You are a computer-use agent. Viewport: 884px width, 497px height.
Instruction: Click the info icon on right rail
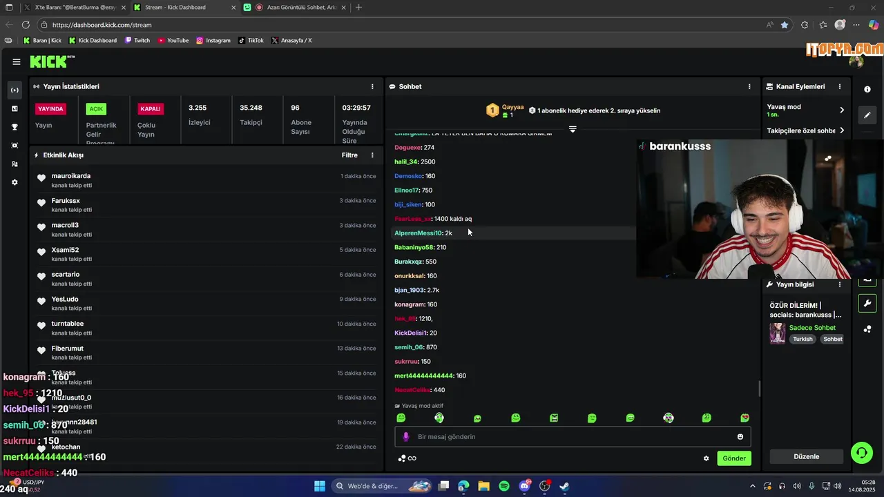867,90
